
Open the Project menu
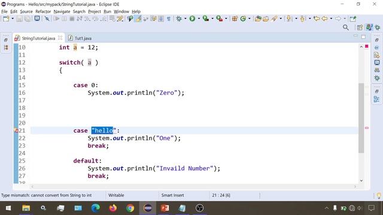coord(95,11)
